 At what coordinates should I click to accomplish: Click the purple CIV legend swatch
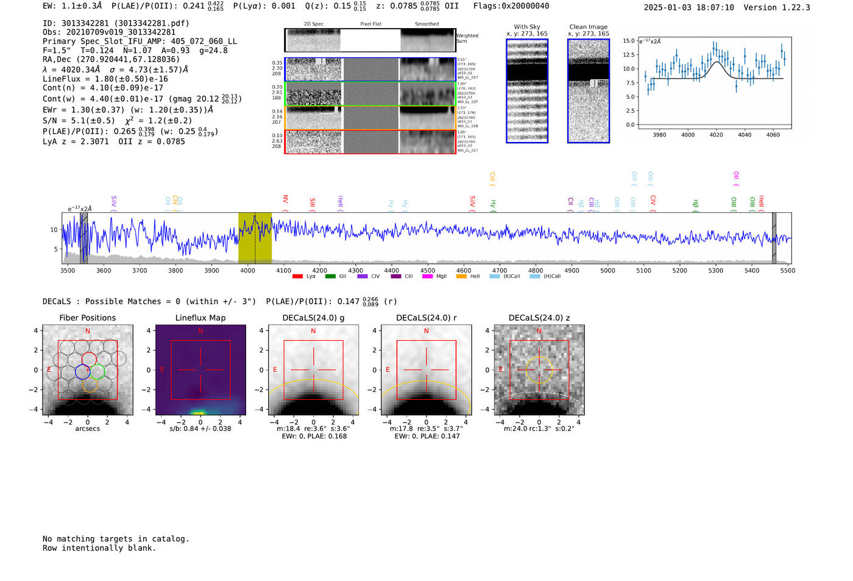(363, 277)
